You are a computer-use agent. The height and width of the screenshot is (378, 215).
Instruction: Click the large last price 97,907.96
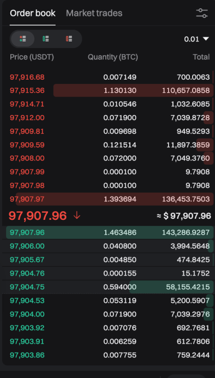tap(38, 215)
